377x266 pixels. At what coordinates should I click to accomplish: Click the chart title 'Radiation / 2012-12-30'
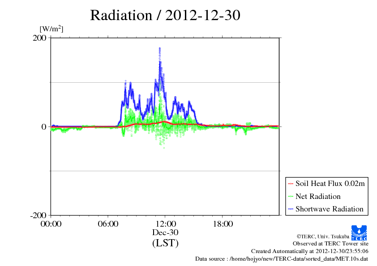(165, 15)
